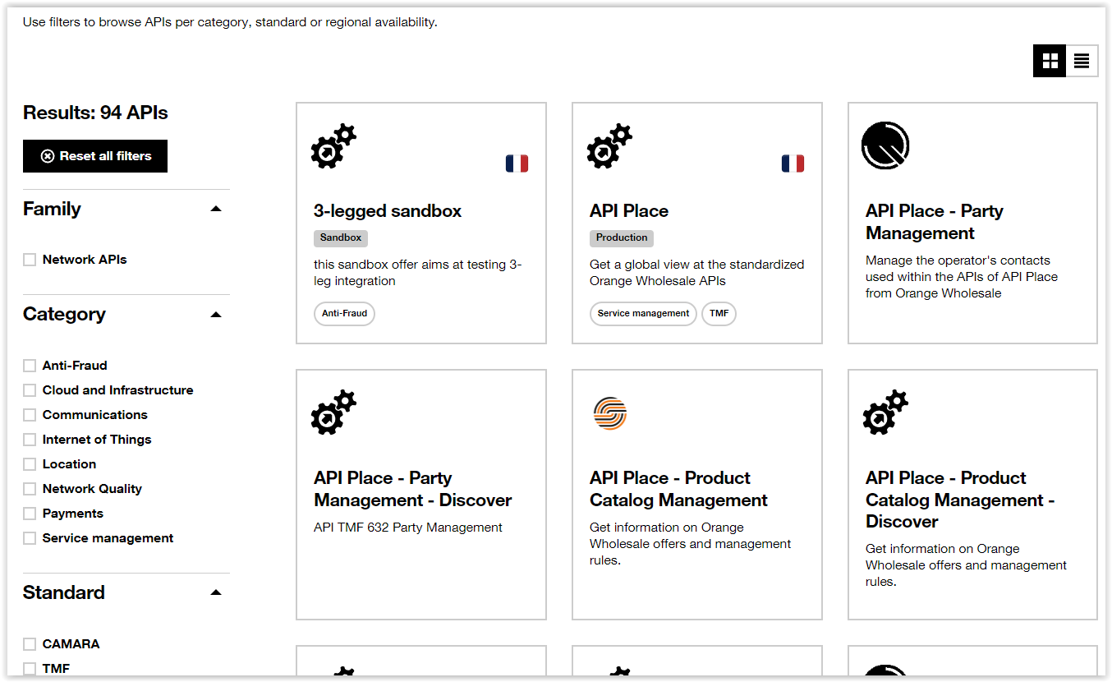Check the Anti-Fraud category filter
Screen dimensions: 1112x682
click(30, 366)
